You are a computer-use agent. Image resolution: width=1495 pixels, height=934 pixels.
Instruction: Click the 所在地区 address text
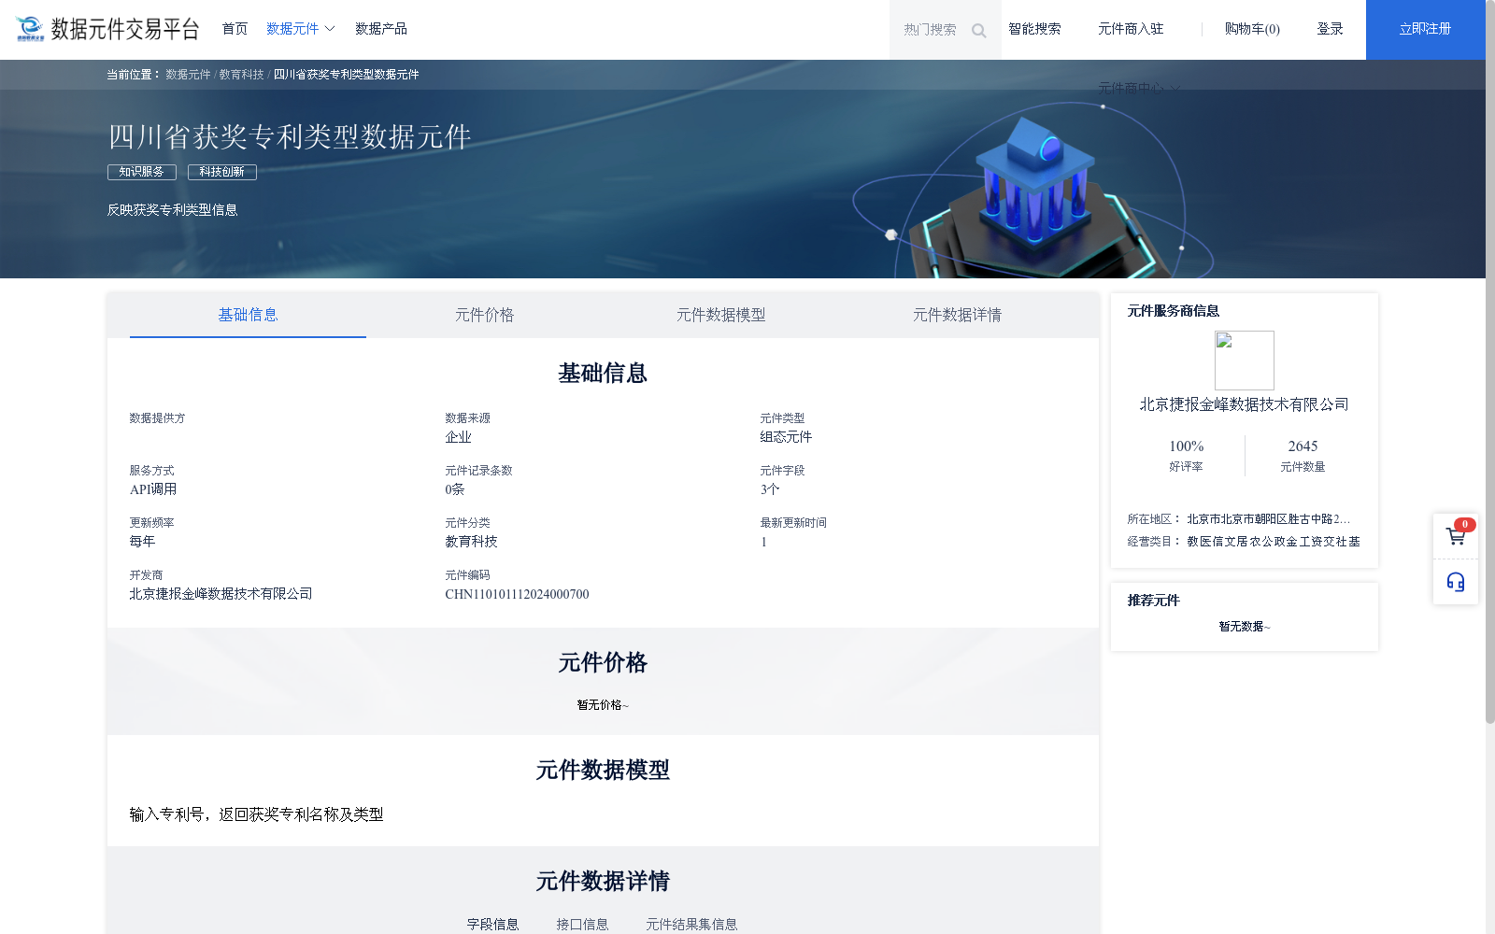1269,519
